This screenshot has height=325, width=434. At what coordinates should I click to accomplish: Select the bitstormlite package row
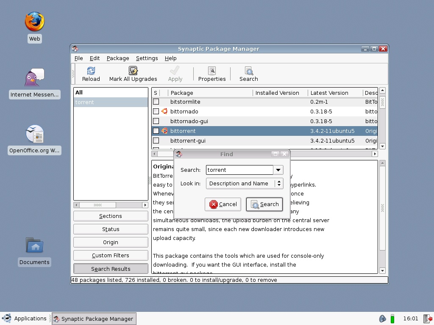pos(264,102)
